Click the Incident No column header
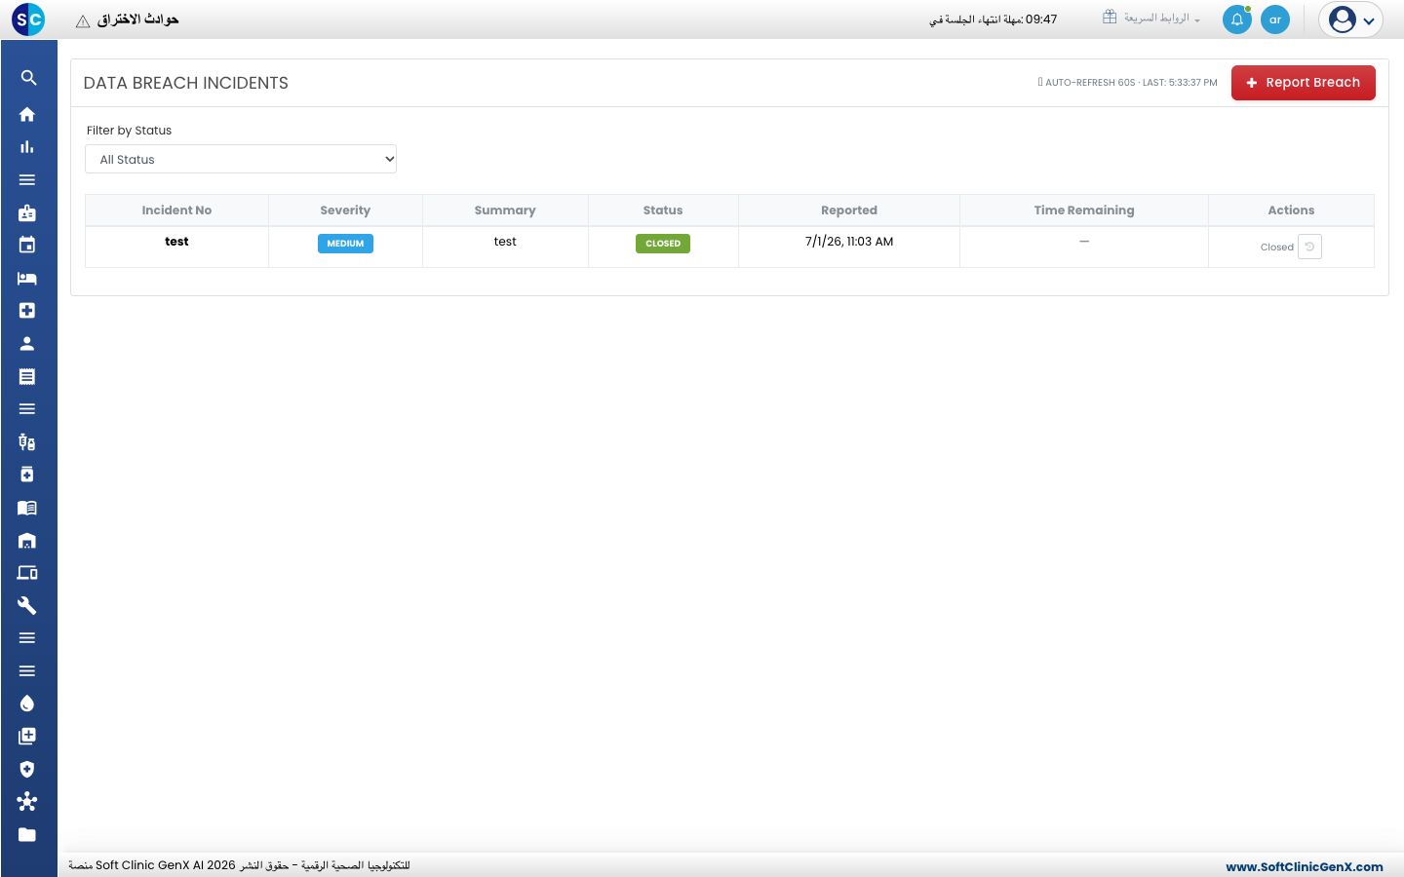The width and height of the screenshot is (1404, 877). pos(176,210)
